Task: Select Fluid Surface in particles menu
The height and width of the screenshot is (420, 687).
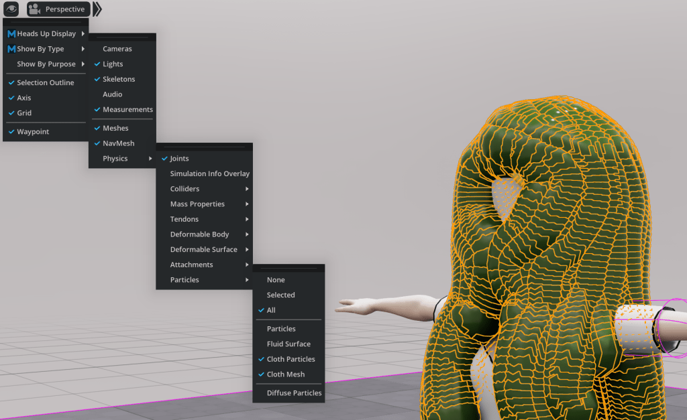Action: pyautogui.click(x=288, y=344)
